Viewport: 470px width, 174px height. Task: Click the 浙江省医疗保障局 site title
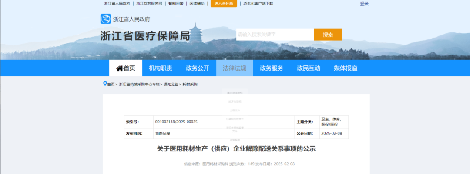(x=145, y=36)
